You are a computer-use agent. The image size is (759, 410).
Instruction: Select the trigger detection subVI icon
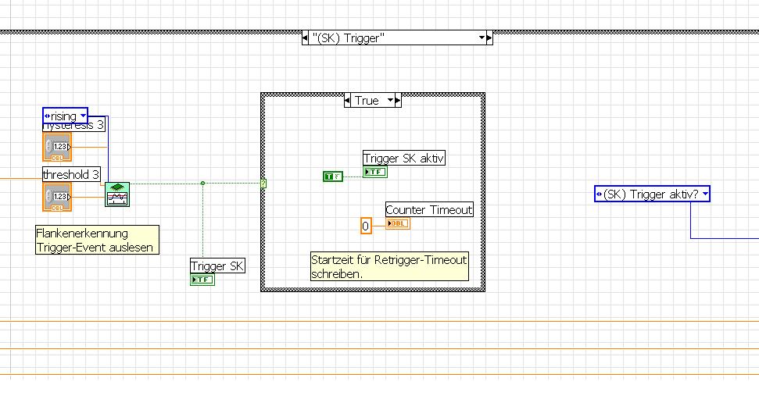click(117, 194)
